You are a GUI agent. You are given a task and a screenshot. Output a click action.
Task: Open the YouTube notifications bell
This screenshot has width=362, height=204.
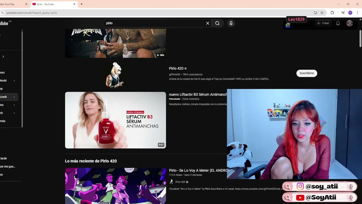pyautogui.click(x=338, y=23)
